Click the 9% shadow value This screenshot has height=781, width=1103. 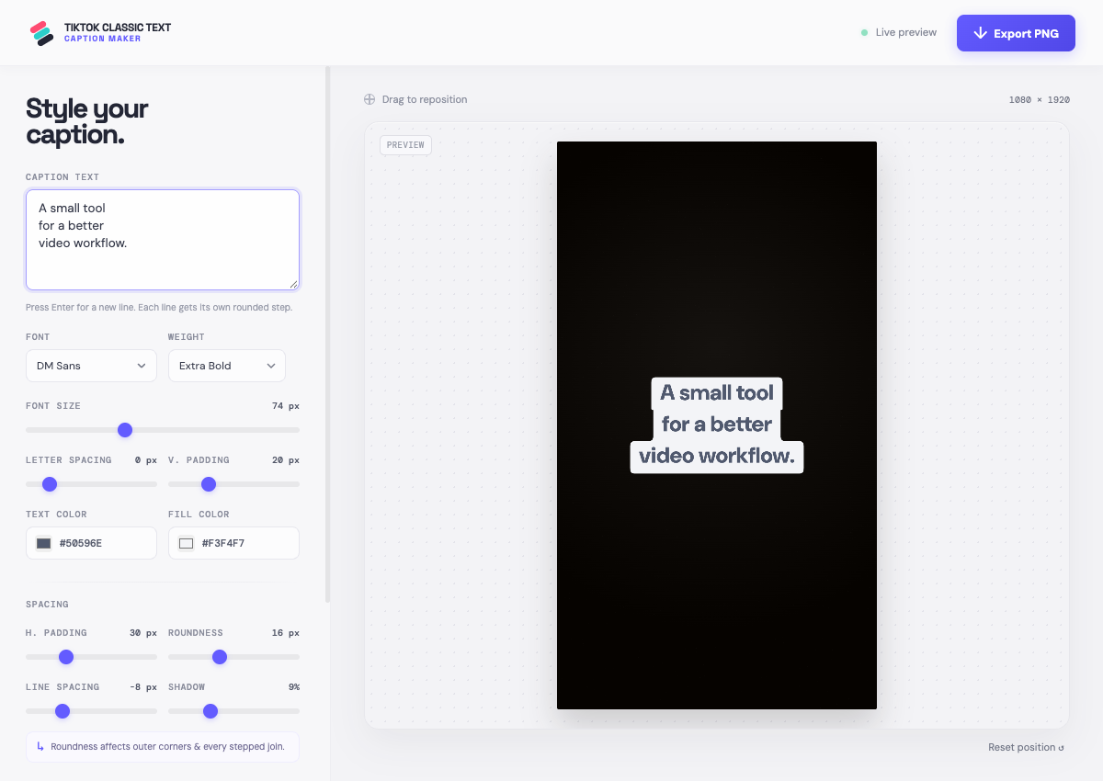[x=293, y=687]
